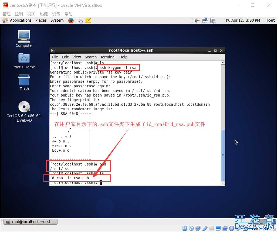This screenshot has width=277, height=232.
Task: Open VirtualBox 设备 menu
Action: pos(56,14)
